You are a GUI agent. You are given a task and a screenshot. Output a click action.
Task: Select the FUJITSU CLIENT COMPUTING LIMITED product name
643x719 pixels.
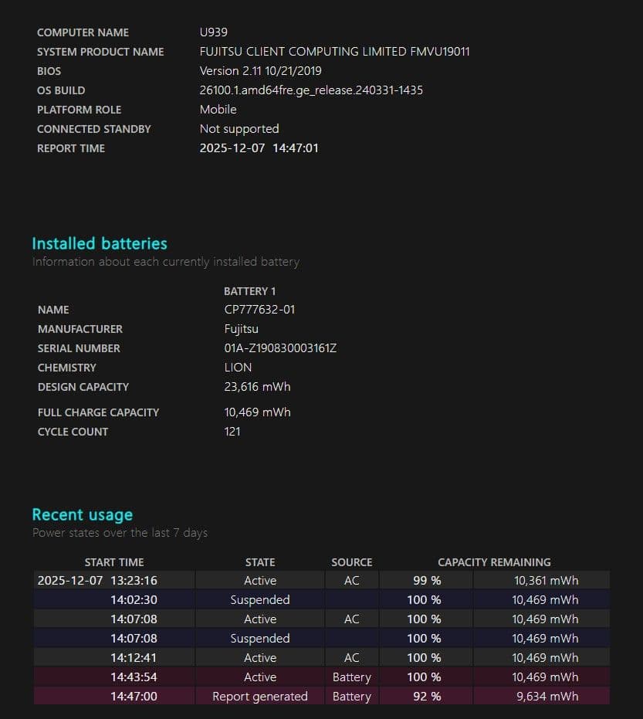click(x=334, y=52)
